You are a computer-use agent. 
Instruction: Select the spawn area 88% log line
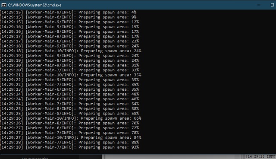pos(69,143)
